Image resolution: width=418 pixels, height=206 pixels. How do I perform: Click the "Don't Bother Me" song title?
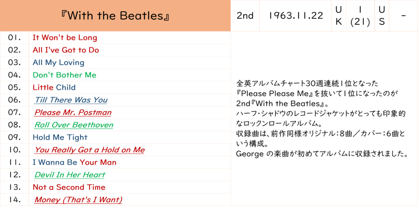(x=64, y=75)
